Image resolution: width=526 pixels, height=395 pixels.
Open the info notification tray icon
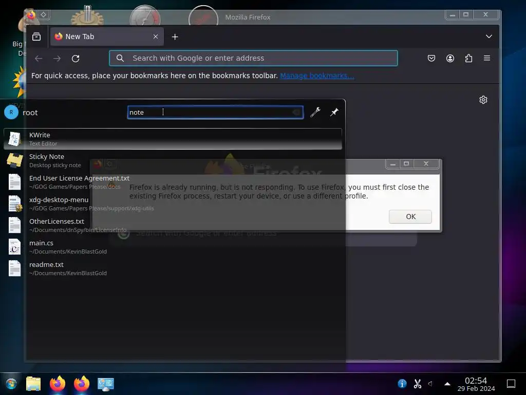click(x=402, y=383)
